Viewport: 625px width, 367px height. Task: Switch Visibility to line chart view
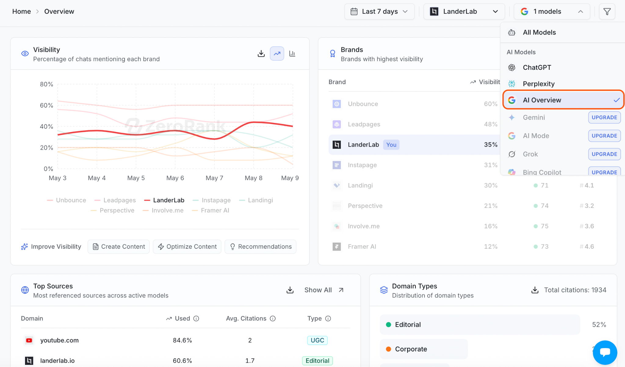[x=277, y=54]
